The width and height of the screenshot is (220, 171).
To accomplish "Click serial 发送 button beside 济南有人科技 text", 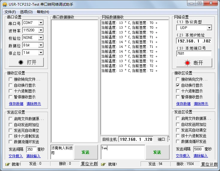I will point(86,152).
